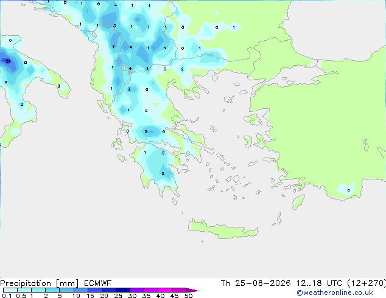Image resolution: width=386 pixels, height=298 pixels.
Task: Click the 0.1–0.5 mm legend color swatch
Action: click(x=10, y=290)
